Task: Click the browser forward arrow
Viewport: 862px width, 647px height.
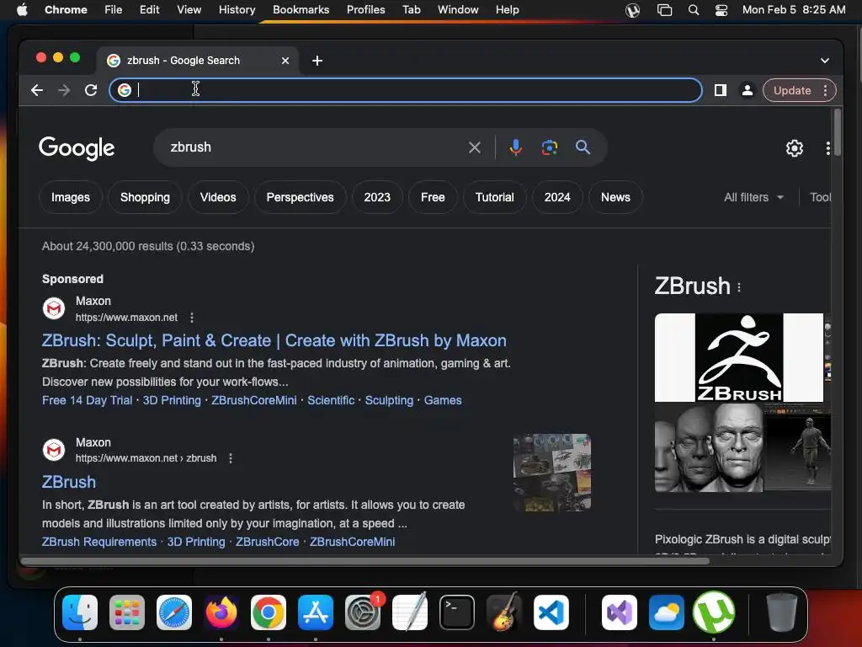Action: coord(64,90)
